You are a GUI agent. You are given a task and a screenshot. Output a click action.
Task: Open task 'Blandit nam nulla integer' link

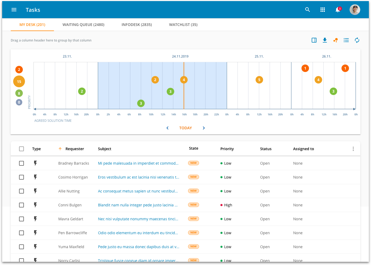click(x=138, y=205)
